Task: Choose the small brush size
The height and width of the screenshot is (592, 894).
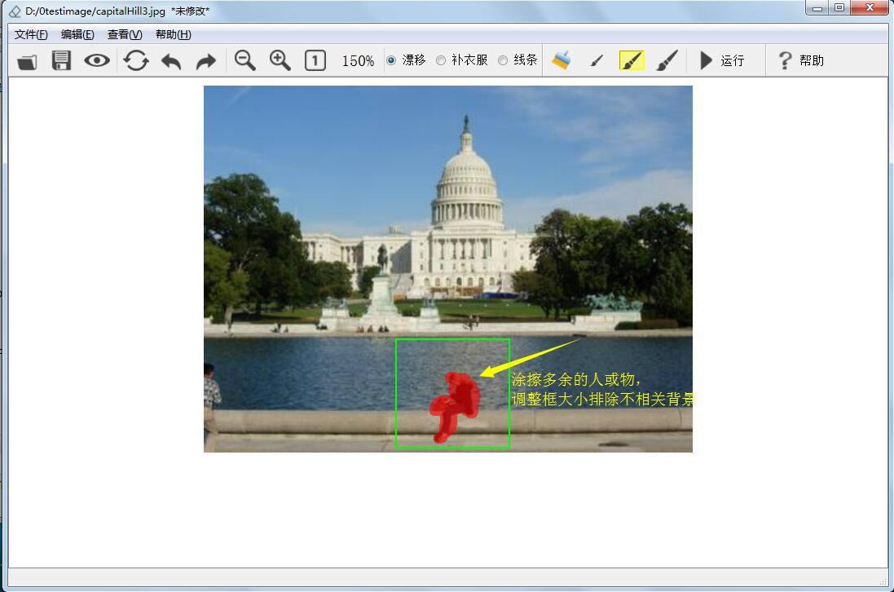Action: click(x=597, y=60)
